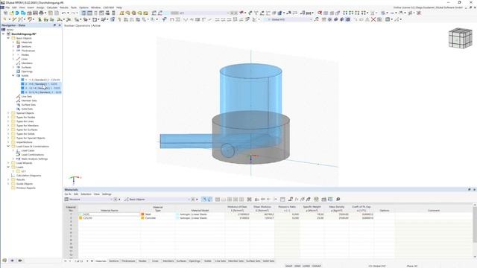The width and height of the screenshot is (477, 268).
Task: Open the Calculate menu
Action: [52, 7]
